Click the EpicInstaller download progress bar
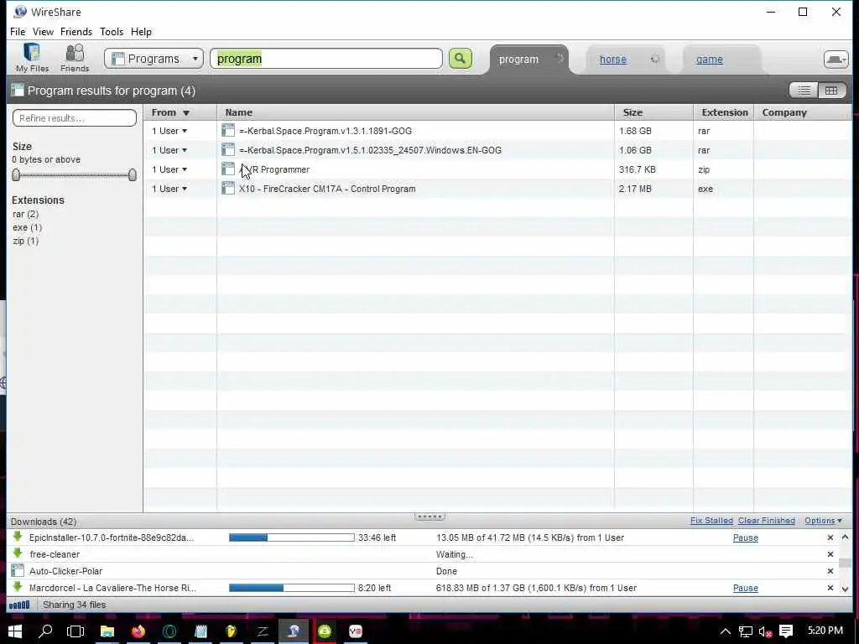 click(291, 538)
